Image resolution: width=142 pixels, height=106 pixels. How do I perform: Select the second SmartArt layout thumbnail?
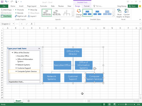57,13
